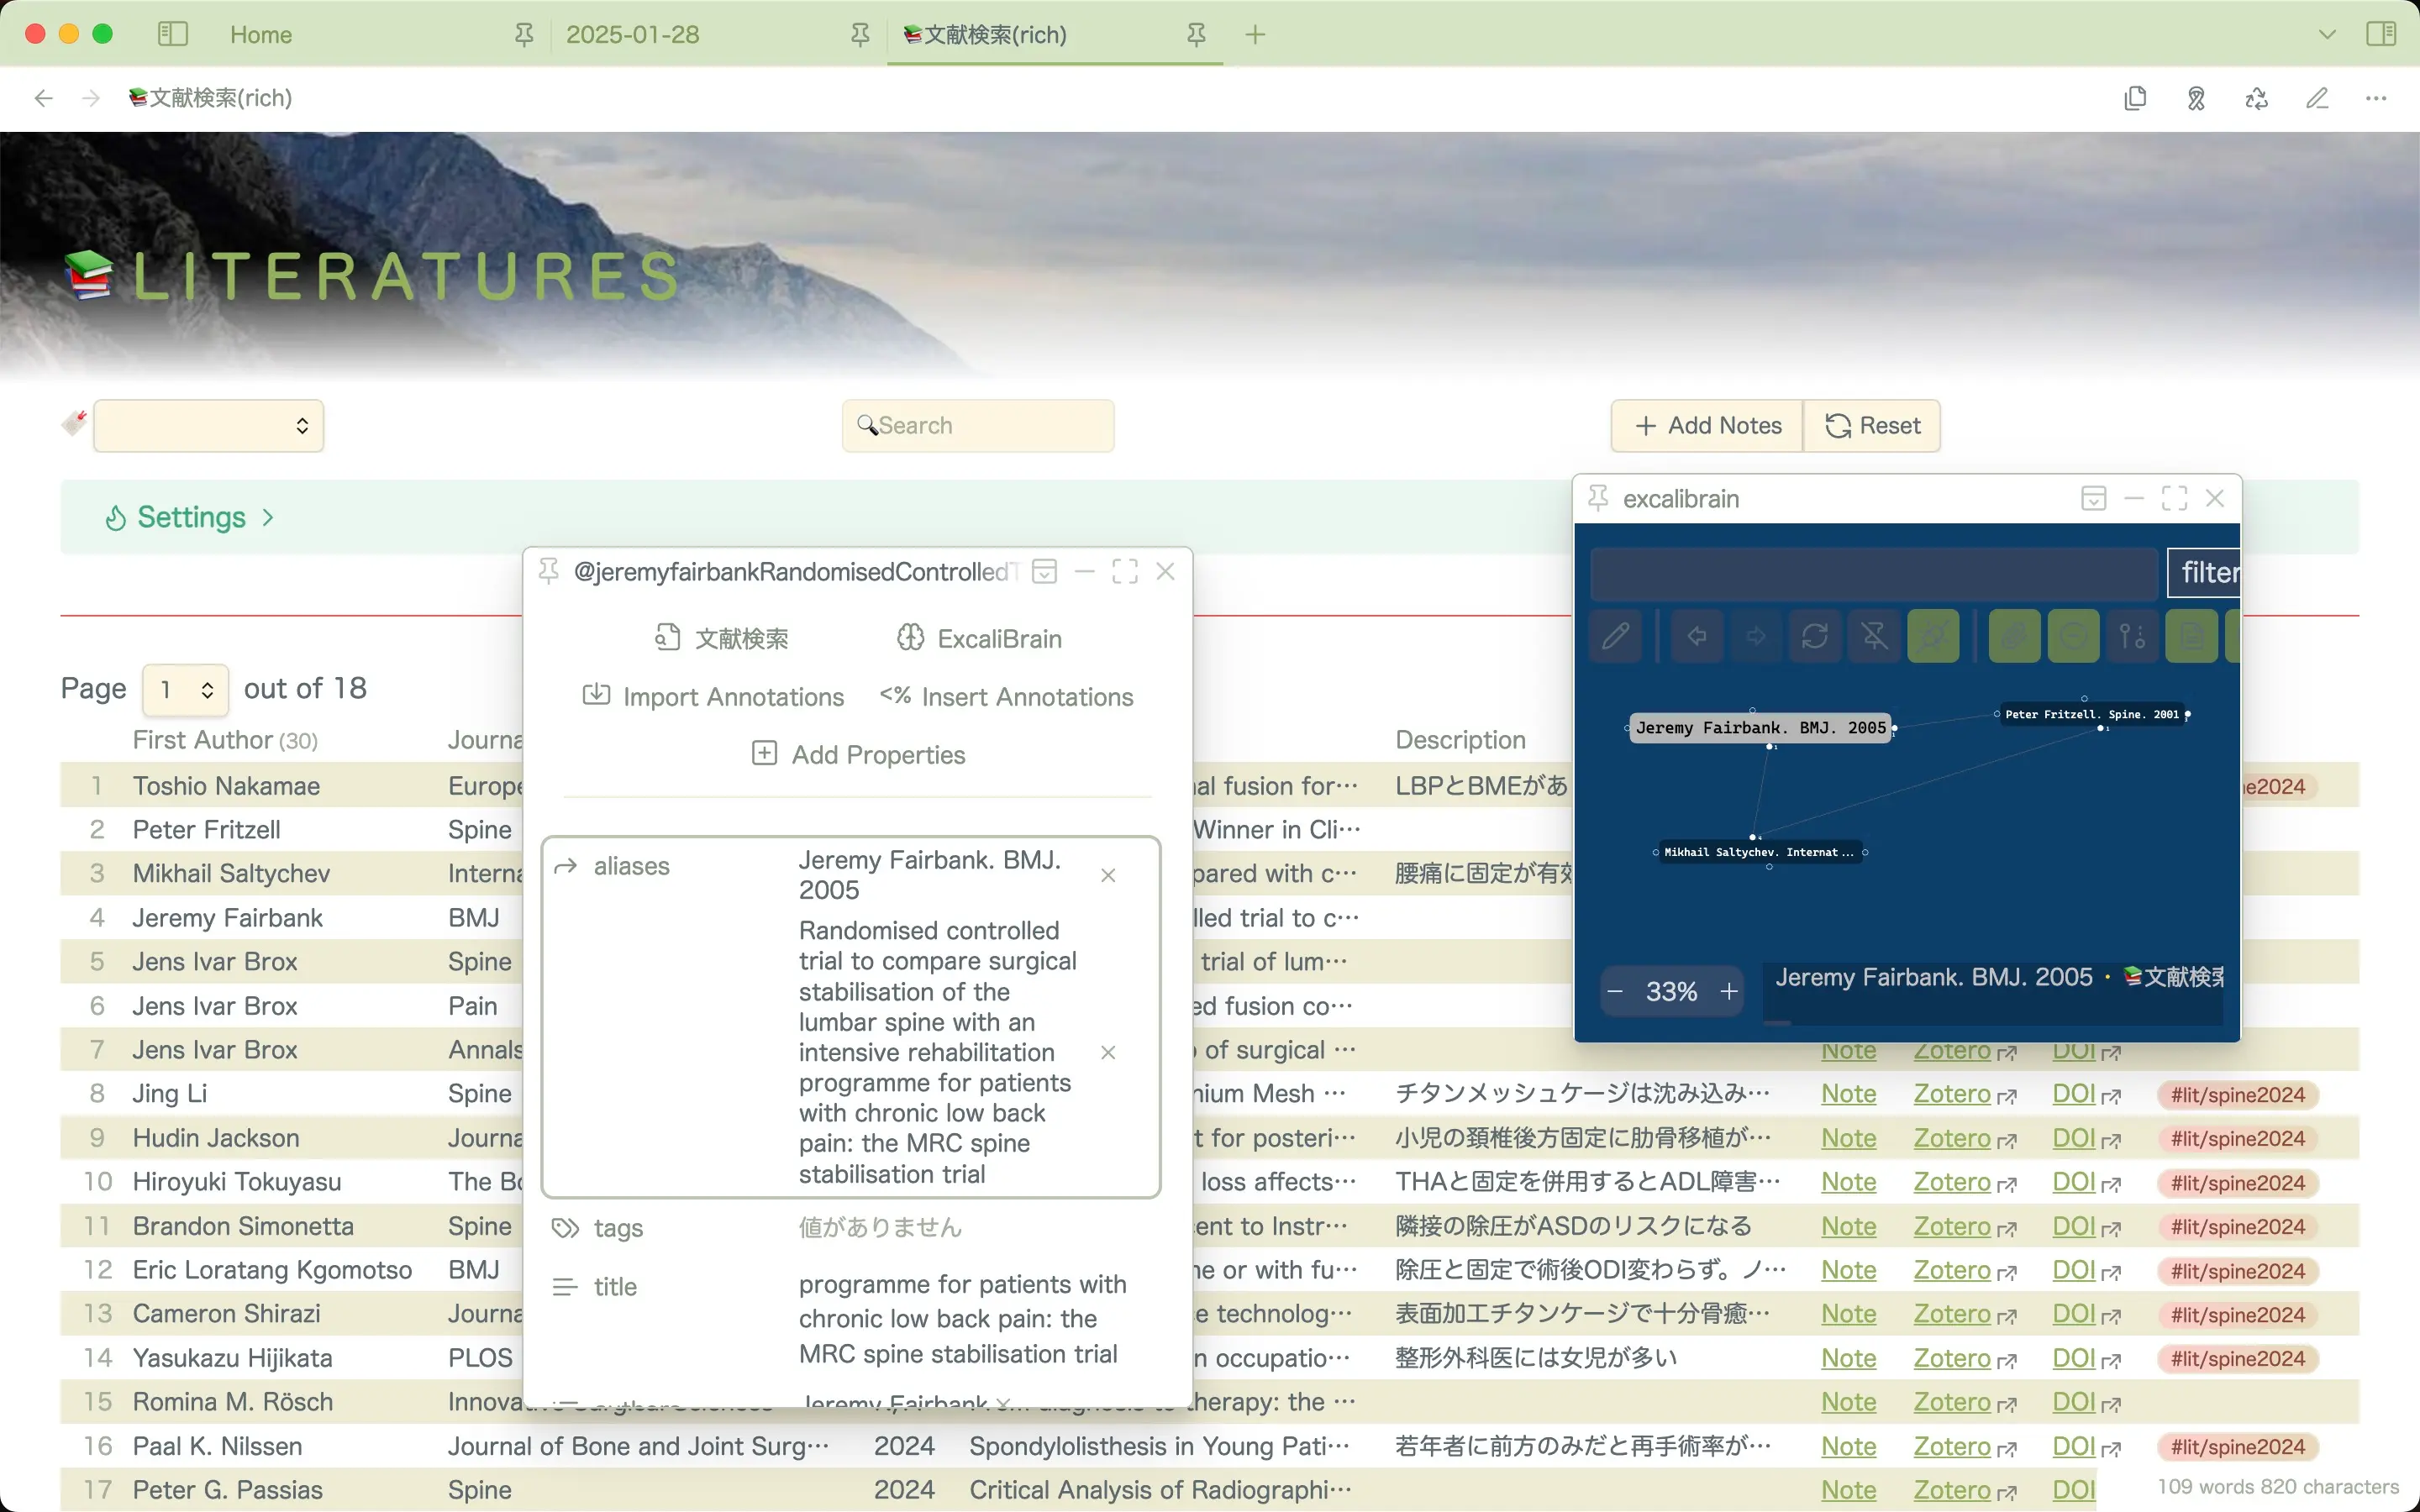Click Import Annotations button in popup
The height and width of the screenshot is (1512, 2420).
point(713,696)
